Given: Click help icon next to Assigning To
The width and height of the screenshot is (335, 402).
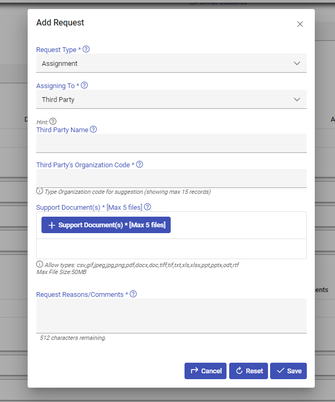Looking at the screenshot, I should coord(84,85).
